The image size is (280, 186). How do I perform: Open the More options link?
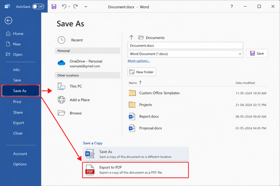139,61
